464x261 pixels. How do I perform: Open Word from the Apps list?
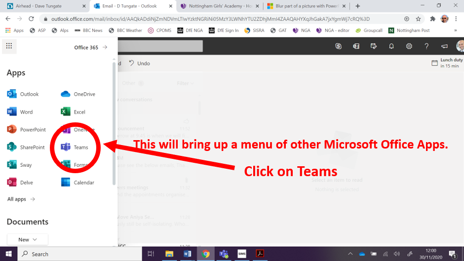20,112
